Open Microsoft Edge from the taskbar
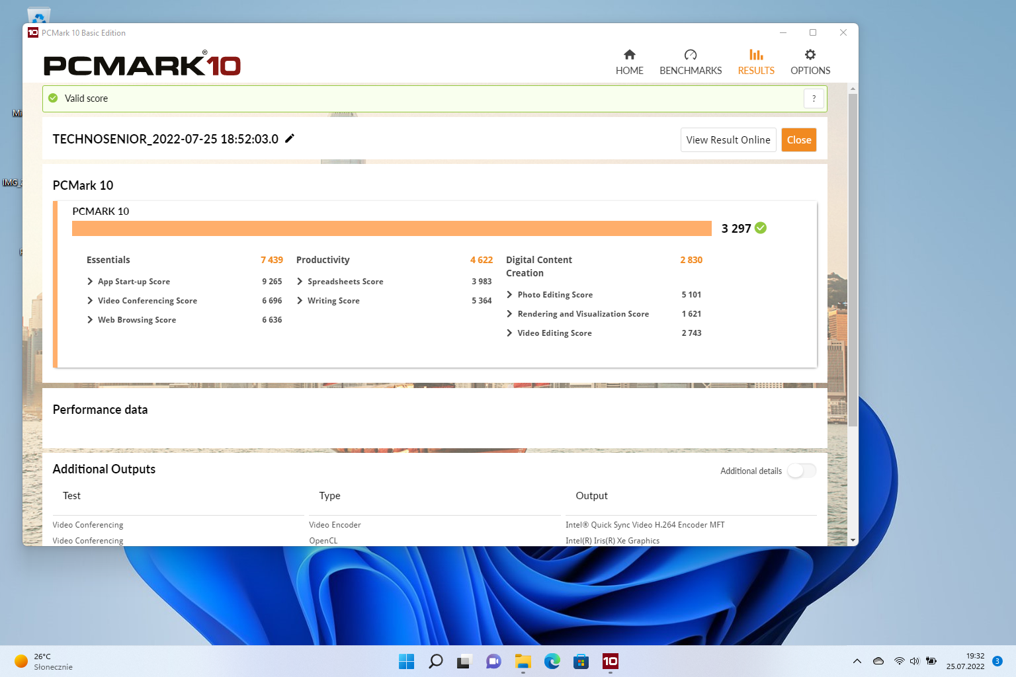 tap(552, 661)
